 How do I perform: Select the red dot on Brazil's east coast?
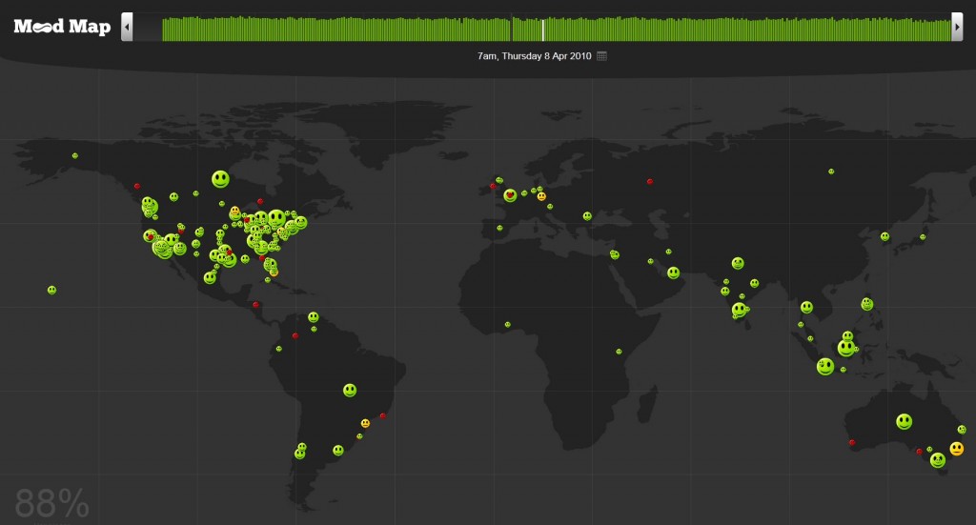(383, 416)
